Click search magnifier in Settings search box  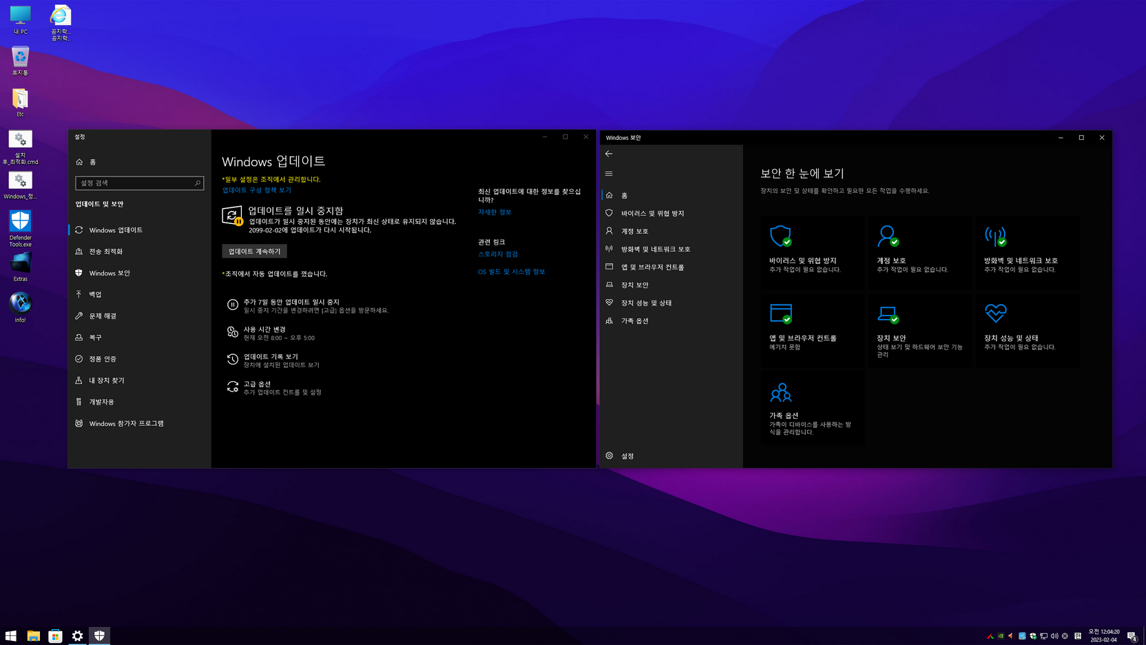click(x=197, y=183)
